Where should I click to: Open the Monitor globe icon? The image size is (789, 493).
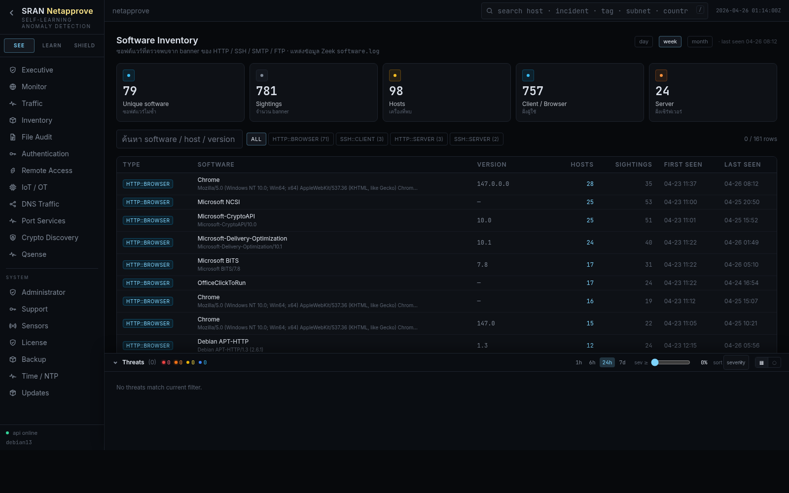tap(13, 87)
